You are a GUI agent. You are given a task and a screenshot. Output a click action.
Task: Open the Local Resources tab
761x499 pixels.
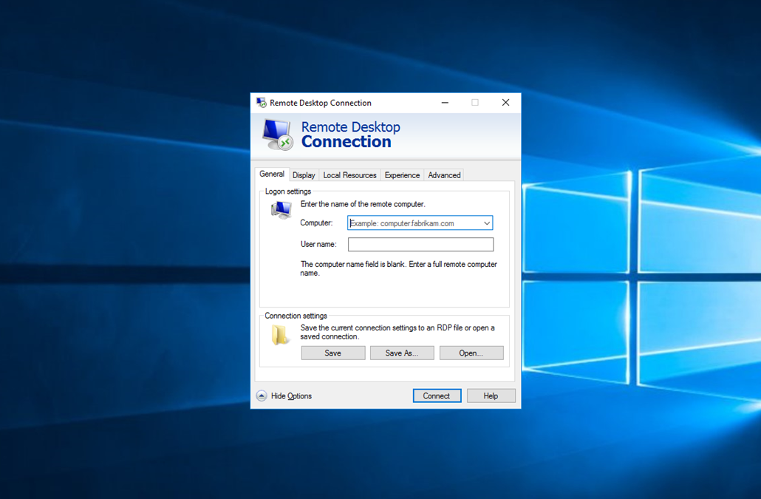click(x=349, y=175)
